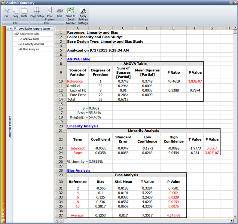
Task: Click the Bias Analysis heading in sheet
Action: coord(79,170)
